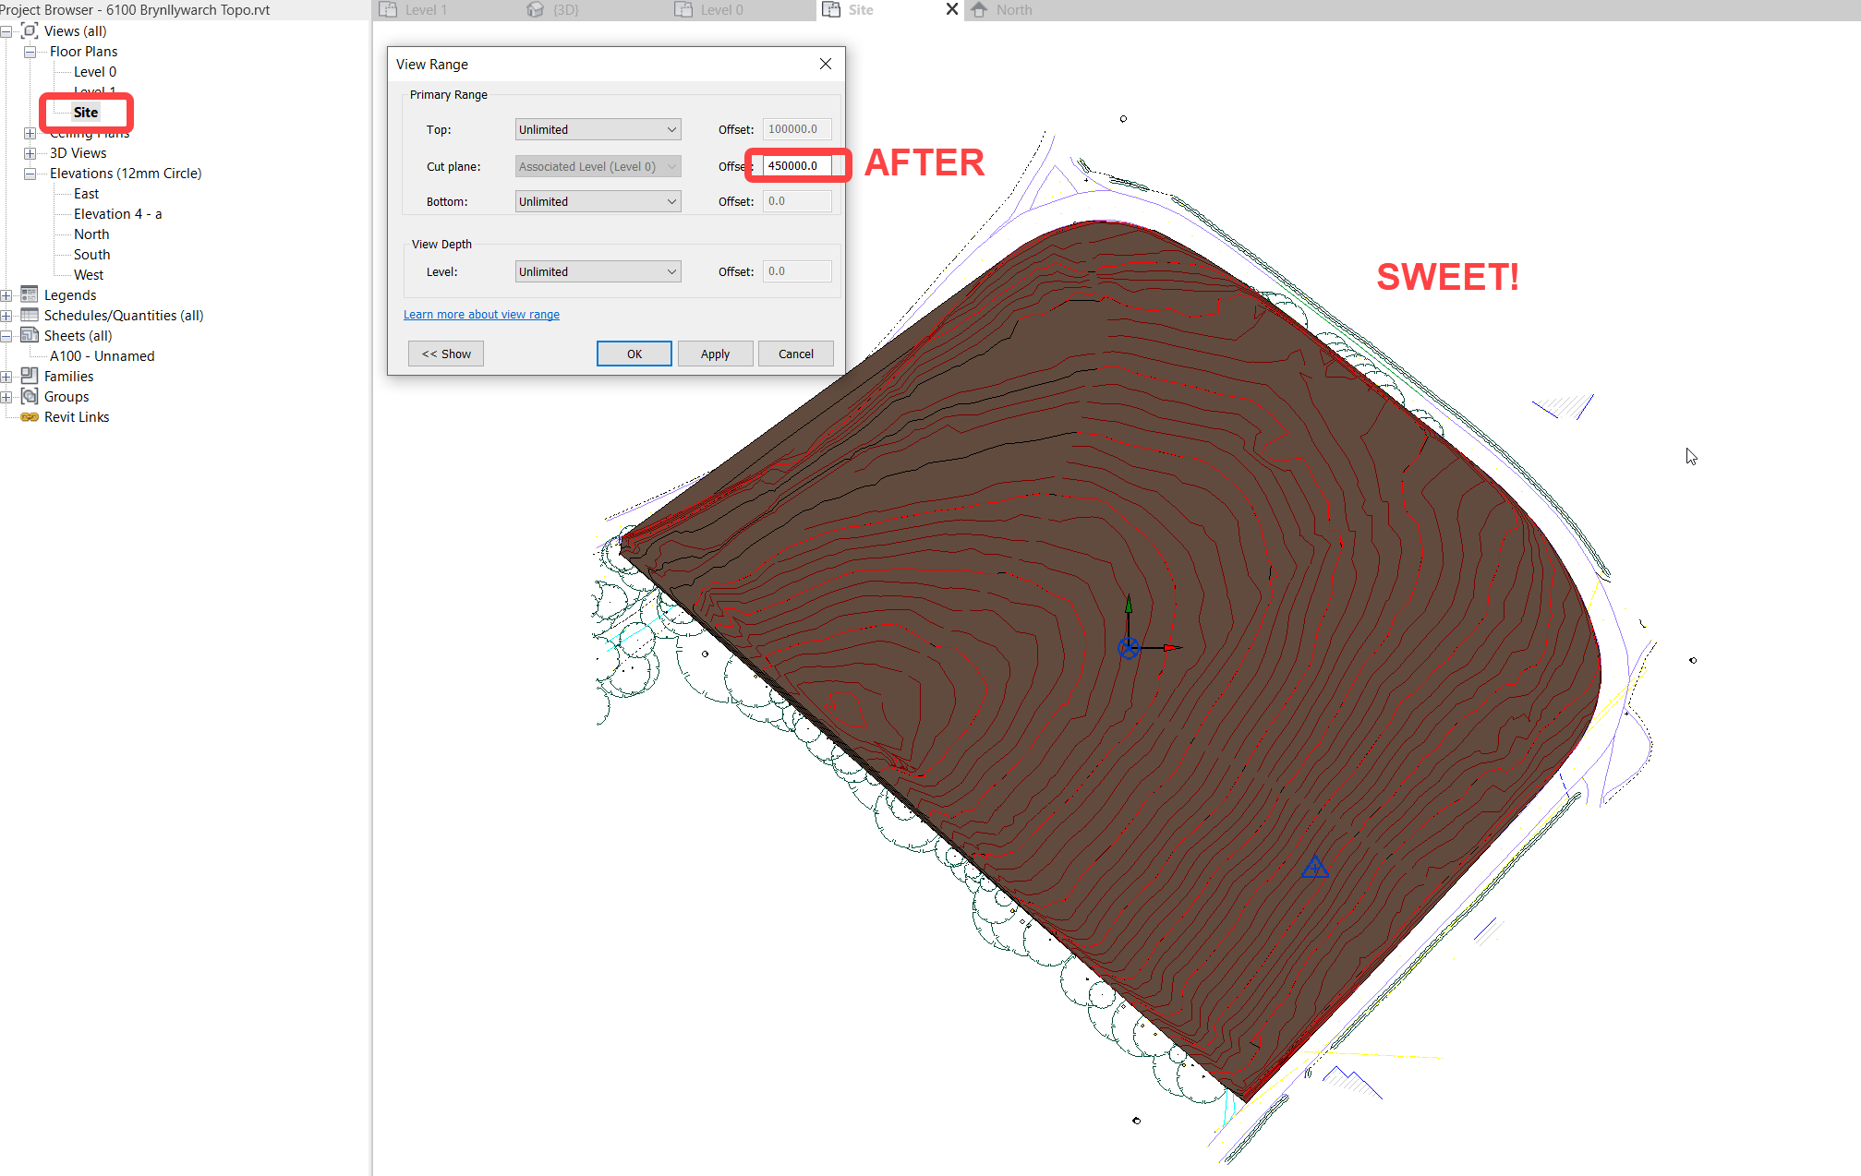Click the plan icon on Level 0 tab
This screenshot has height=1176, width=1861.
click(683, 9)
